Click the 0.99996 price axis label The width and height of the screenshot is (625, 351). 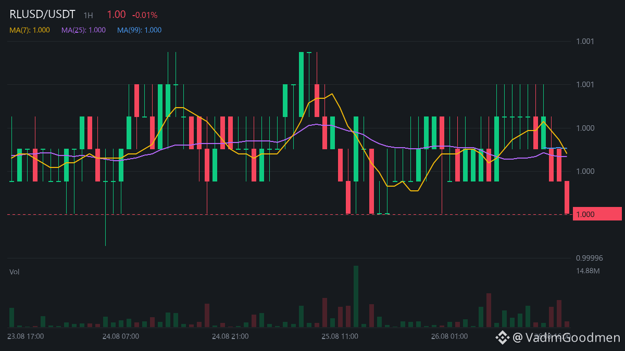589,258
